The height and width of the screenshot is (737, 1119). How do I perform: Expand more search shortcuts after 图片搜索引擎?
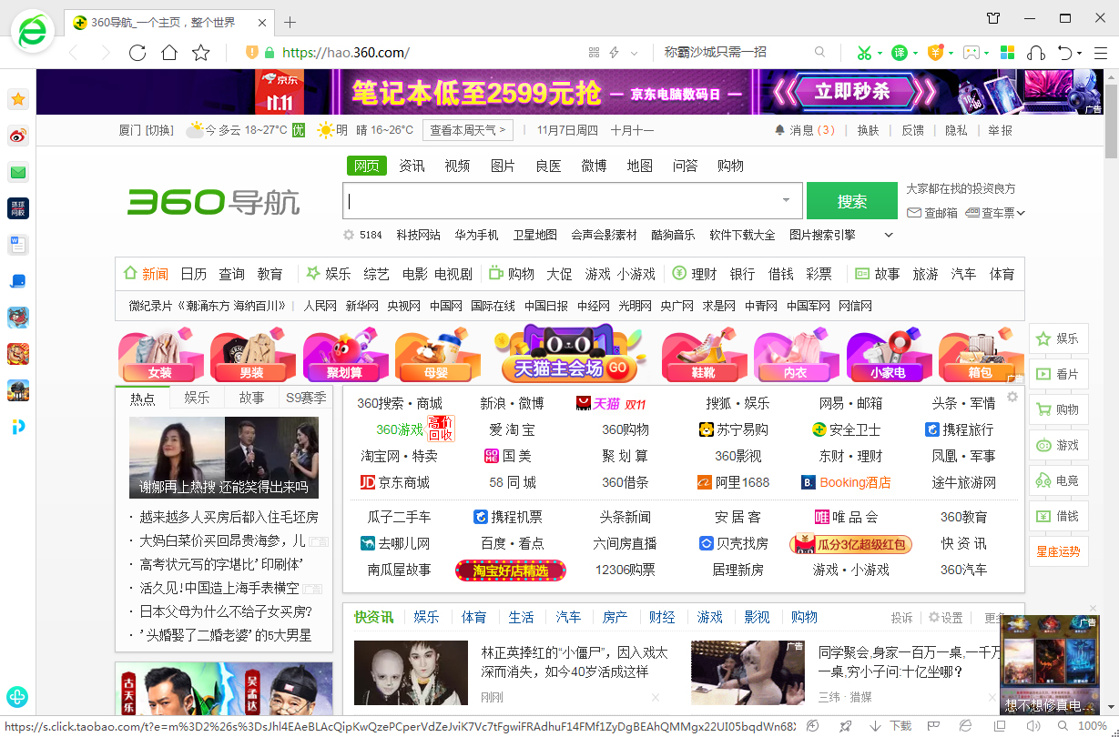pos(887,234)
